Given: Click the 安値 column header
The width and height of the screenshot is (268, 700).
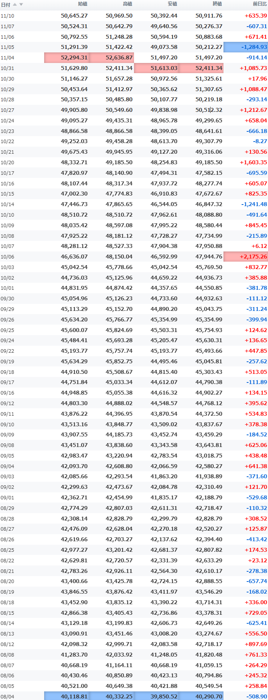Looking at the screenshot, I should (x=172, y=4).
